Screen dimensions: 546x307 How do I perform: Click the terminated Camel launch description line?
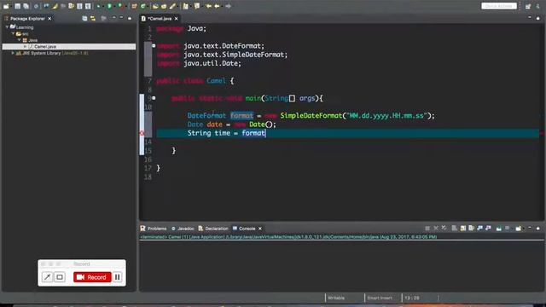click(x=288, y=237)
